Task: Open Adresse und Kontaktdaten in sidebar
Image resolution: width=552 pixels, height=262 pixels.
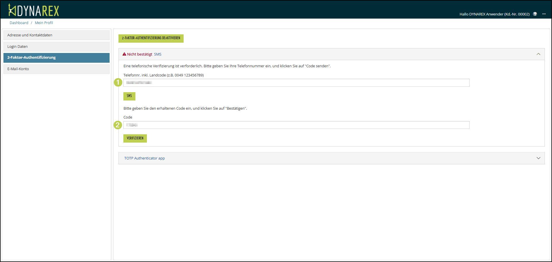Action: point(56,35)
